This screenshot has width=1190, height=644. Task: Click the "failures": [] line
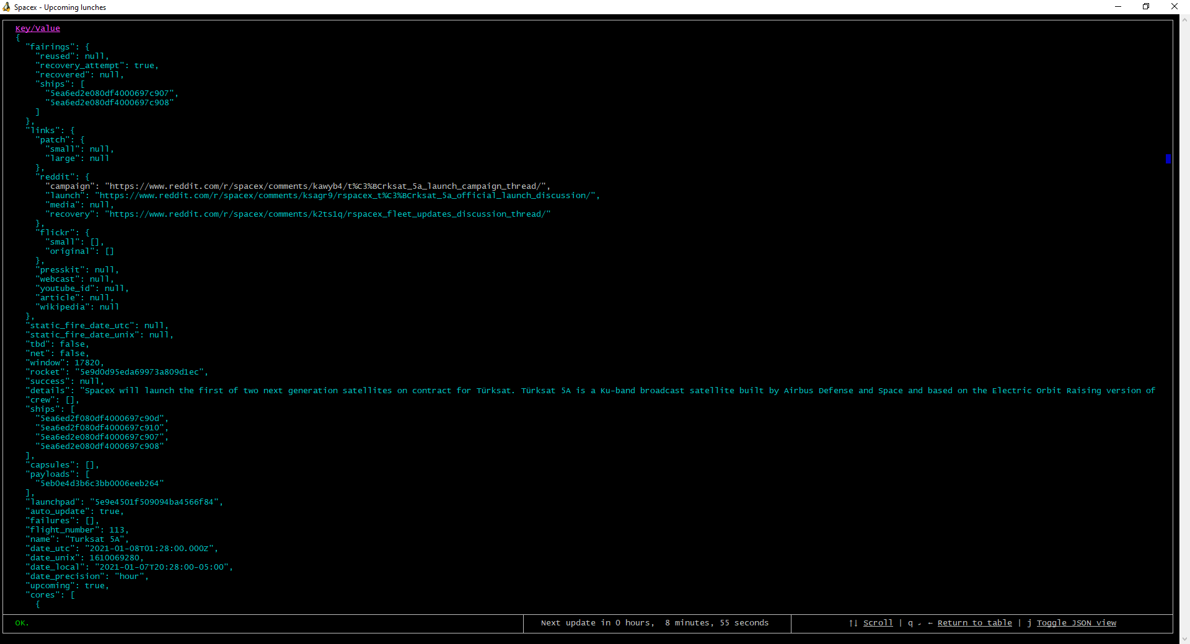62,521
